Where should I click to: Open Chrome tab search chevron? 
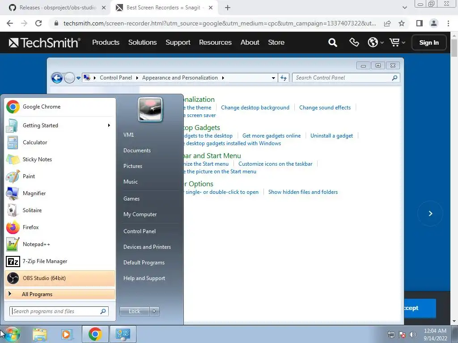pos(404,8)
